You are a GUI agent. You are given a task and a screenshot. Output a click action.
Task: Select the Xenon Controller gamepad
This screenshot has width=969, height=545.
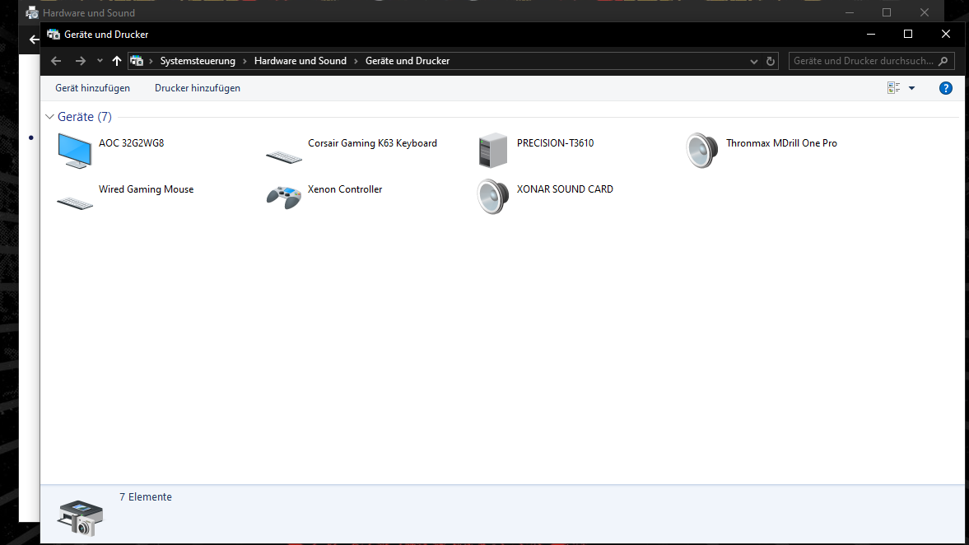(344, 189)
